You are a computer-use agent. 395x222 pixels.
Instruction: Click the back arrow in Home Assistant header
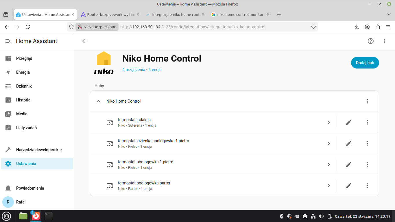tap(84, 41)
